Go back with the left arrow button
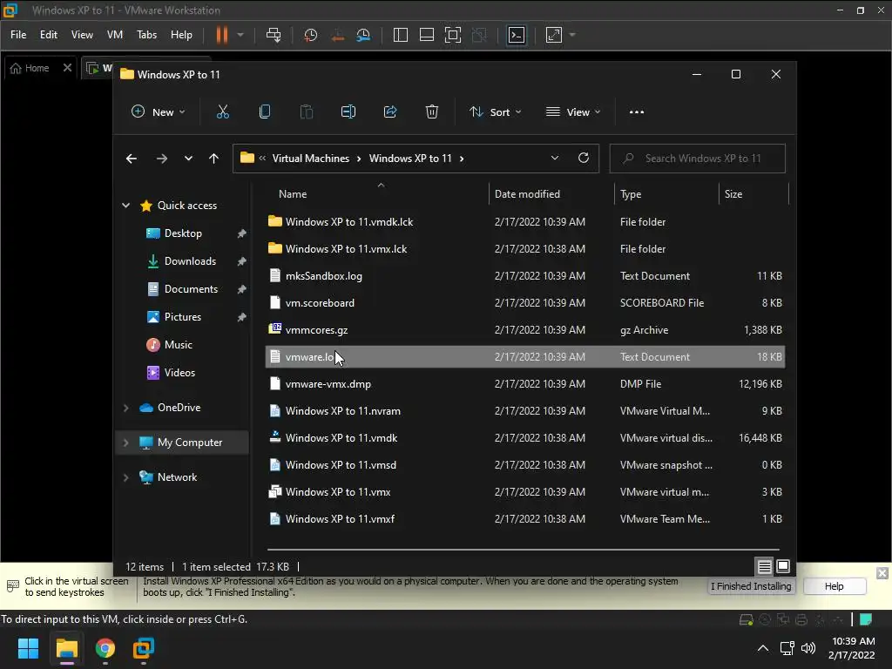892x669 pixels. 132,159
